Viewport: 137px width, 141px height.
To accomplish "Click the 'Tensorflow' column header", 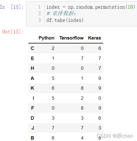I will (x=71, y=38).
